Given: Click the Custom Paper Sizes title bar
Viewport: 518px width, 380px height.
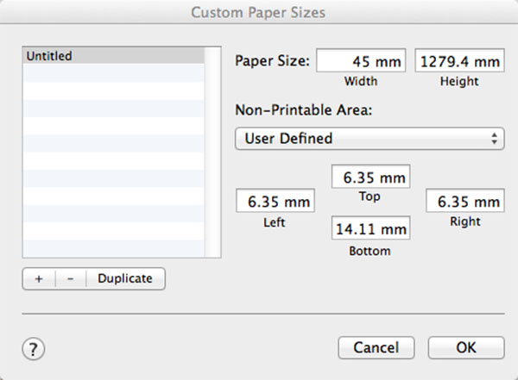Looking at the screenshot, I should pos(259,12).
